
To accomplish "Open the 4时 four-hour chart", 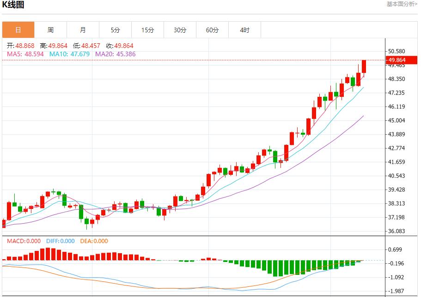I will pos(244,29).
